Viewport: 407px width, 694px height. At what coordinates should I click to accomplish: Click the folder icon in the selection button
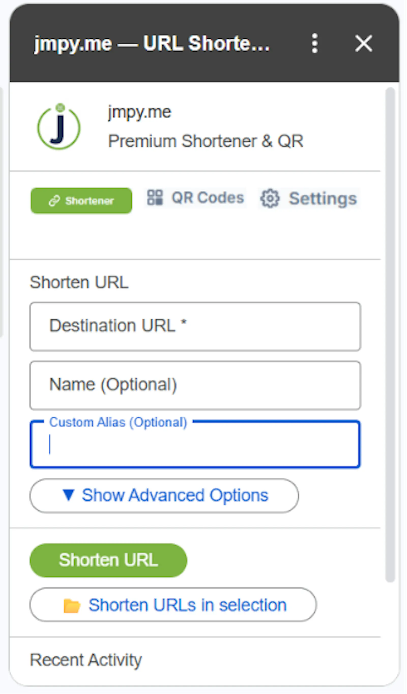point(72,606)
